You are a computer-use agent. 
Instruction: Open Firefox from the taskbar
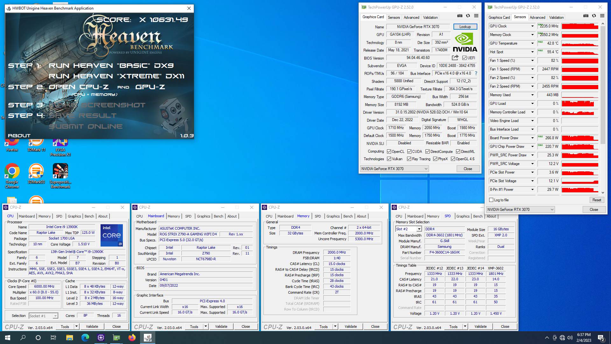point(132,338)
